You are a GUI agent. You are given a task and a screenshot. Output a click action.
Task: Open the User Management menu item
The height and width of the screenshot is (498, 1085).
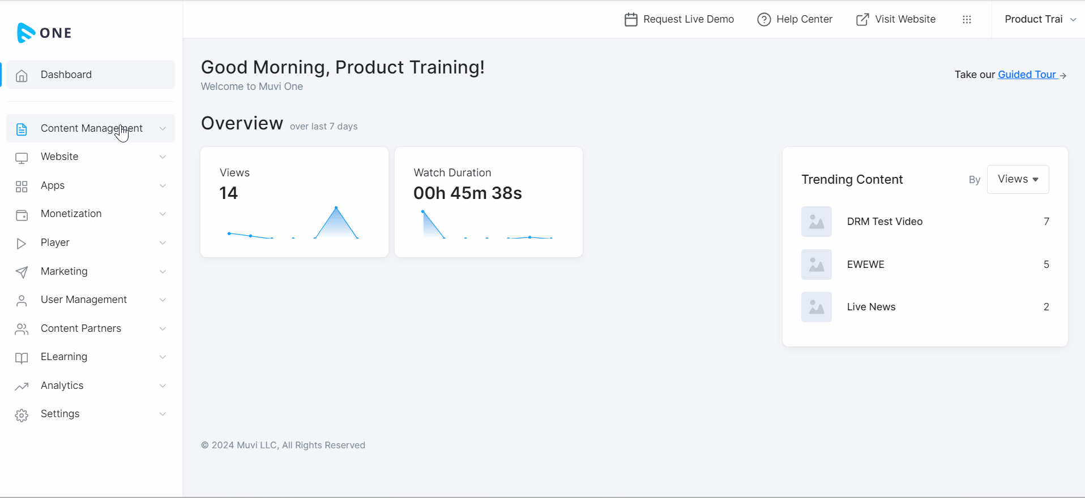pos(84,300)
